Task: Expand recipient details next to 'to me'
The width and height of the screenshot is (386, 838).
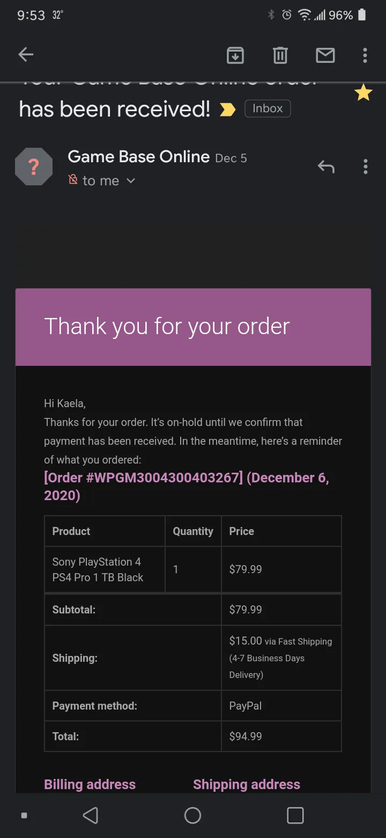Action: coord(131,181)
